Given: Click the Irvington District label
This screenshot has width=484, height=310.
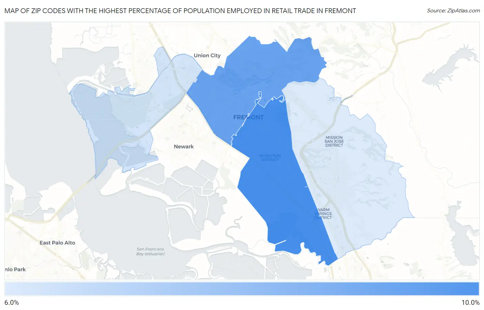Looking at the screenshot, I should coord(270,158).
